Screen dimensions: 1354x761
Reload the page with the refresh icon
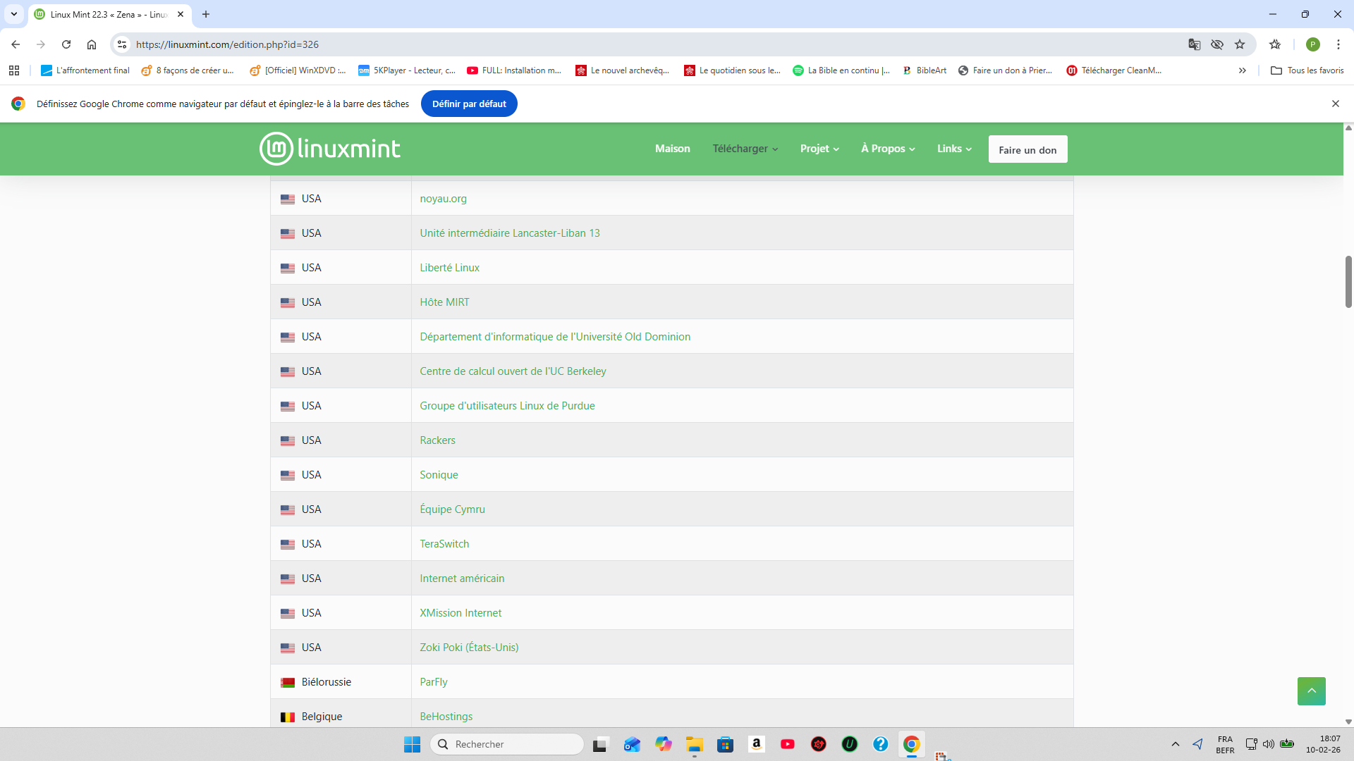click(x=66, y=44)
